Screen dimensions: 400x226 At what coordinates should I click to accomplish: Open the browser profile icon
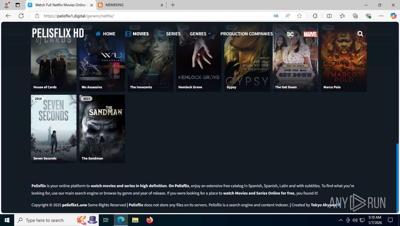click(x=6, y=5)
